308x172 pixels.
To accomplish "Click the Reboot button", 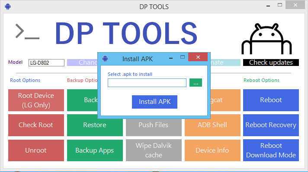I will point(271,100).
